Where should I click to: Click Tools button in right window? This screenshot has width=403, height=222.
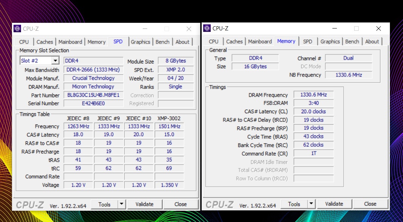coord(294,204)
